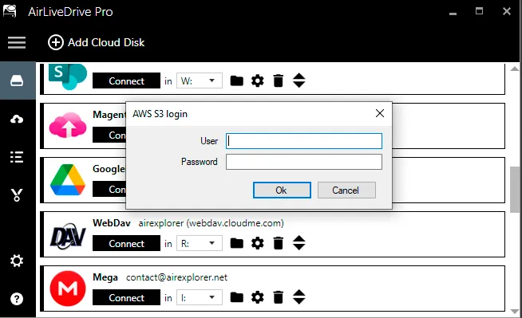Viewport: 522px width, 318px height.
Task: Open the hamburger menu
Action: (x=17, y=42)
